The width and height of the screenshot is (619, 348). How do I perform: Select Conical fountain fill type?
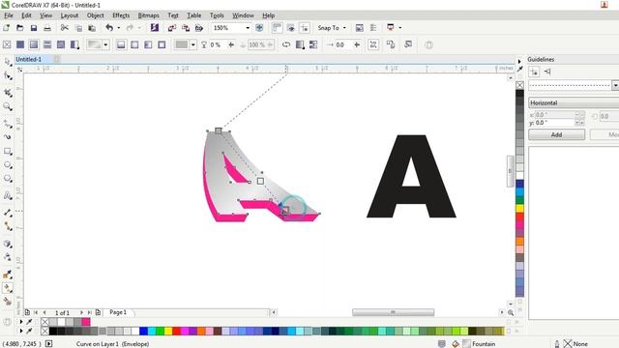[x=148, y=44]
